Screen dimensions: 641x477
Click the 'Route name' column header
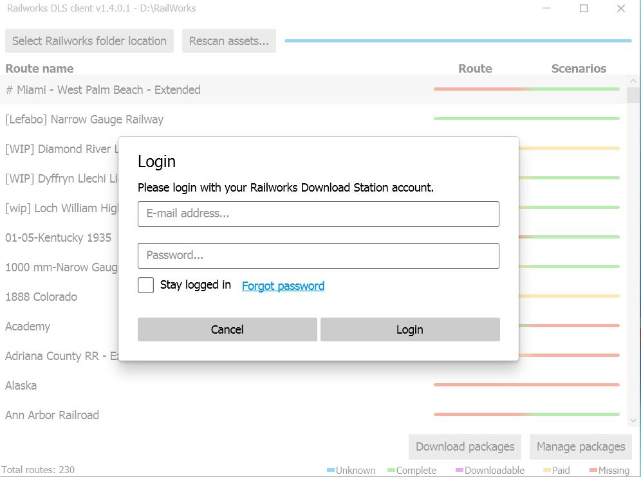[39, 68]
